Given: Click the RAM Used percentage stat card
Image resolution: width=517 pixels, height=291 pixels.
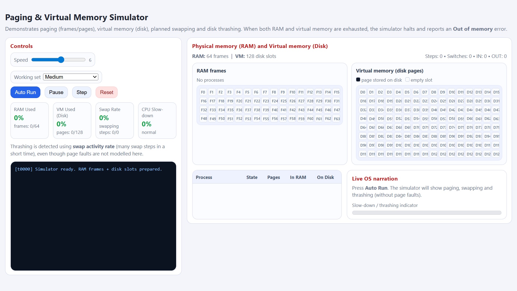Looking at the screenshot, I should (x=30, y=120).
